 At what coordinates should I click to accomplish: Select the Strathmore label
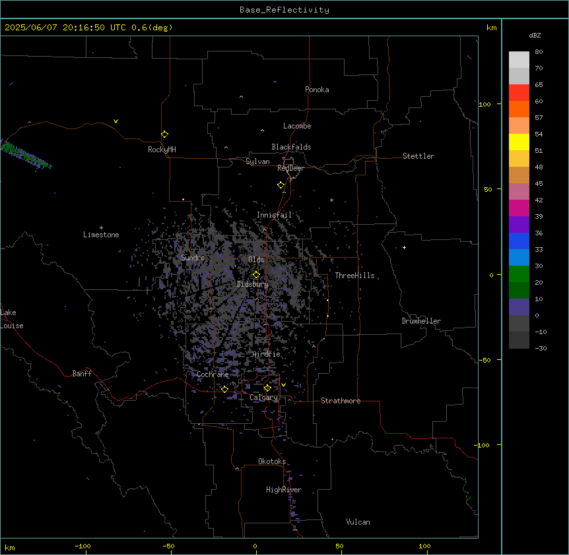341,401
